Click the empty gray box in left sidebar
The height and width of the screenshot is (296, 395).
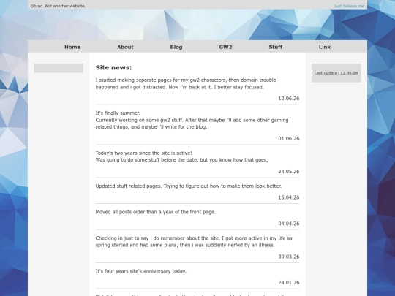(x=59, y=68)
